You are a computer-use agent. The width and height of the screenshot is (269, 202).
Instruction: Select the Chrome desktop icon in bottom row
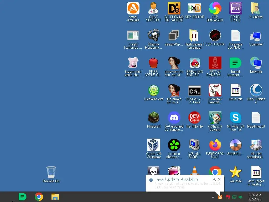click(x=215, y=171)
